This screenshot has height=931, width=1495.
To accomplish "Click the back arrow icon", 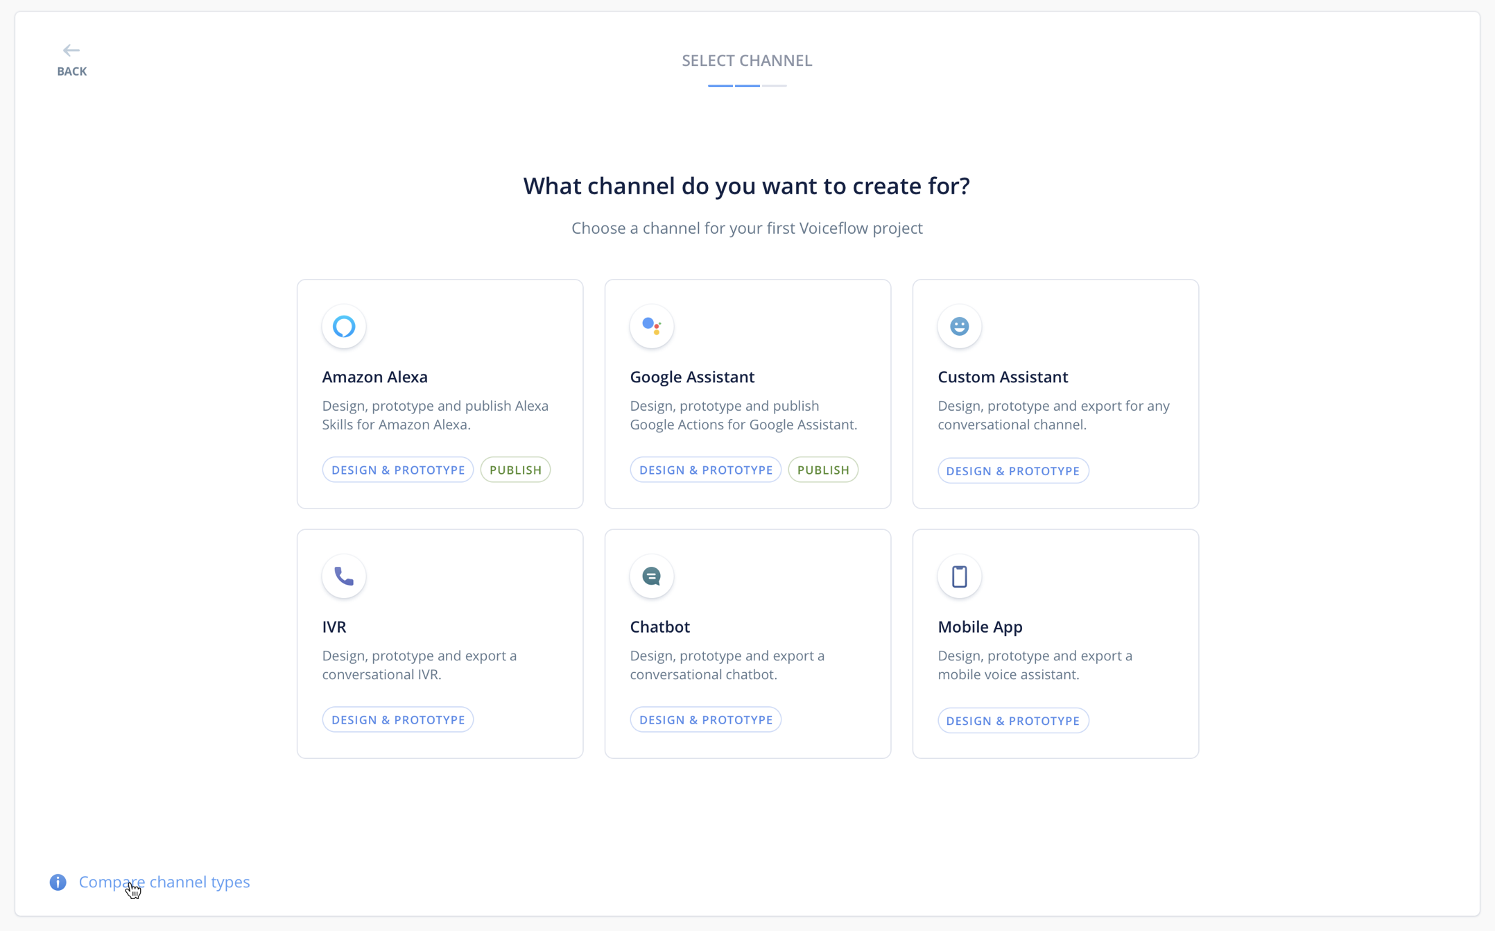I will coord(71,50).
